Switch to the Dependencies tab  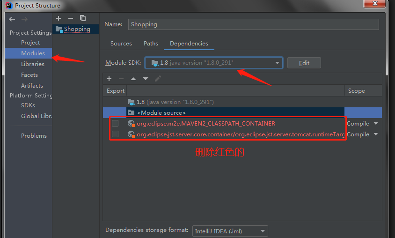point(189,44)
